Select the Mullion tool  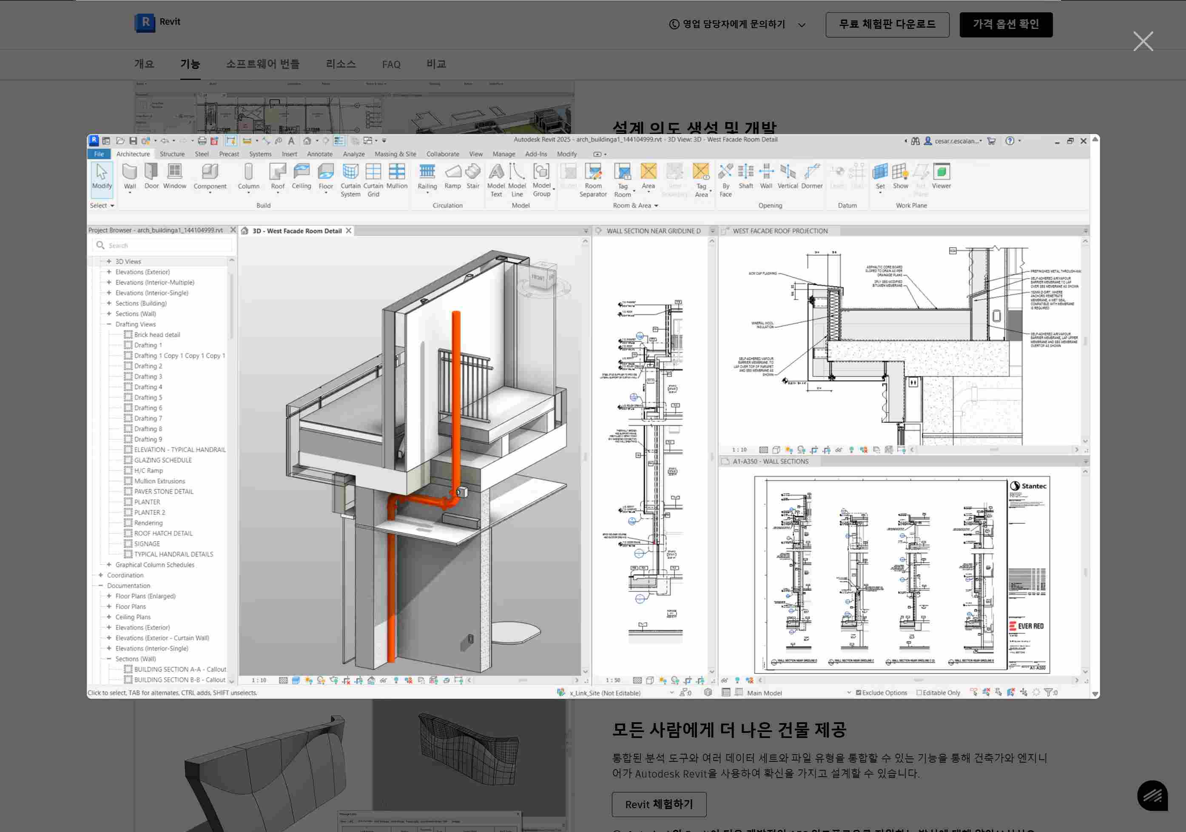[397, 176]
